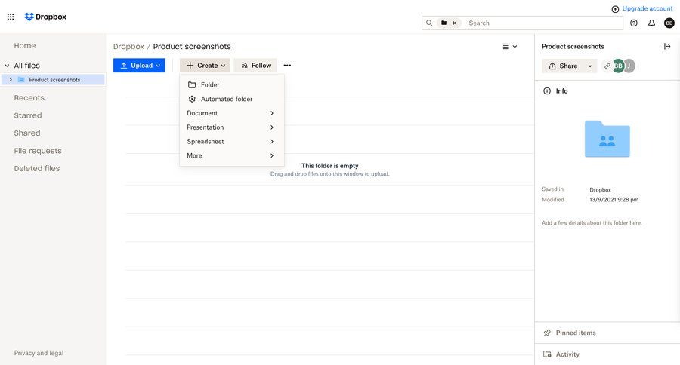This screenshot has height=365, width=680.
Task: Open All files in sidebar
Action: click(27, 66)
